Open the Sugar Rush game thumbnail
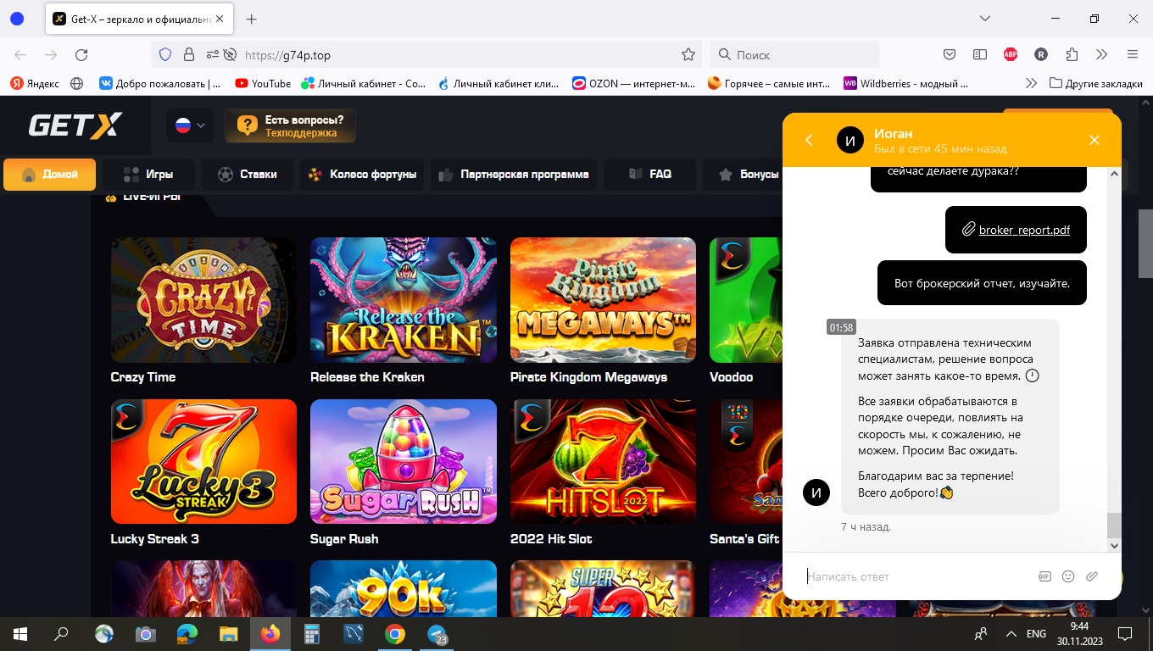The width and height of the screenshot is (1153, 651). (404, 461)
